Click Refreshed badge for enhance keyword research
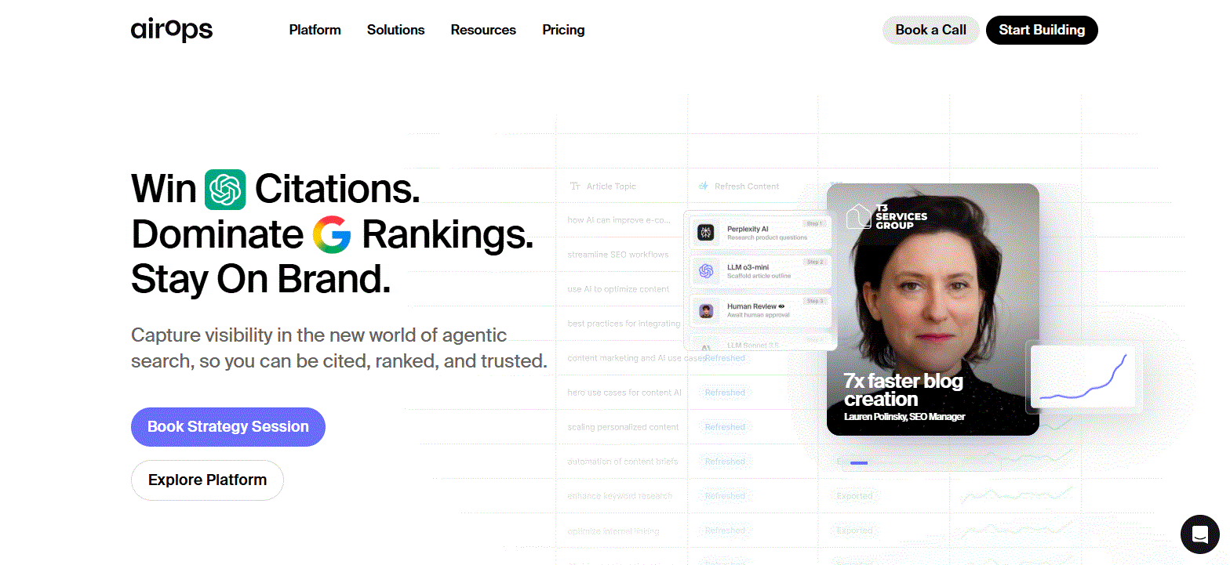The width and height of the screenshot is (1230, 565). point(725,496)
